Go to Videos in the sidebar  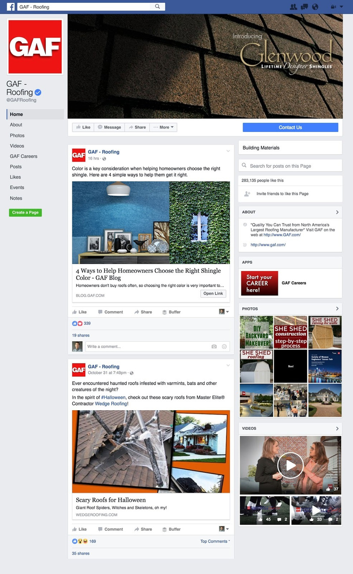click(17, 146)
